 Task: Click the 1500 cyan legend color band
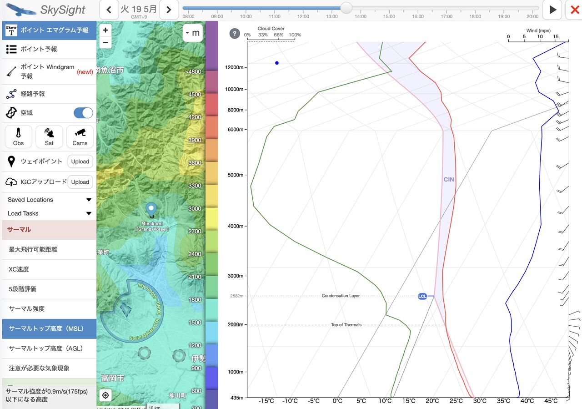click(x=212, y=333)
